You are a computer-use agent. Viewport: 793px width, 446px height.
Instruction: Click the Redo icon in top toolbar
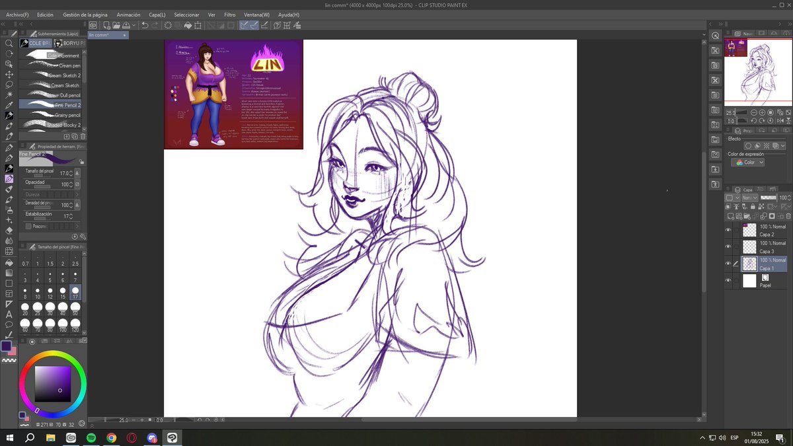156,25
